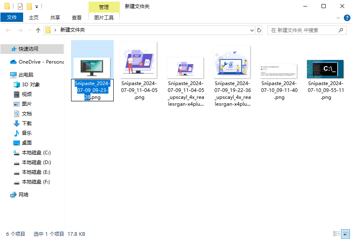
Task: Open the 图片 folder in sidebar
Action: [x=23, y=104]
